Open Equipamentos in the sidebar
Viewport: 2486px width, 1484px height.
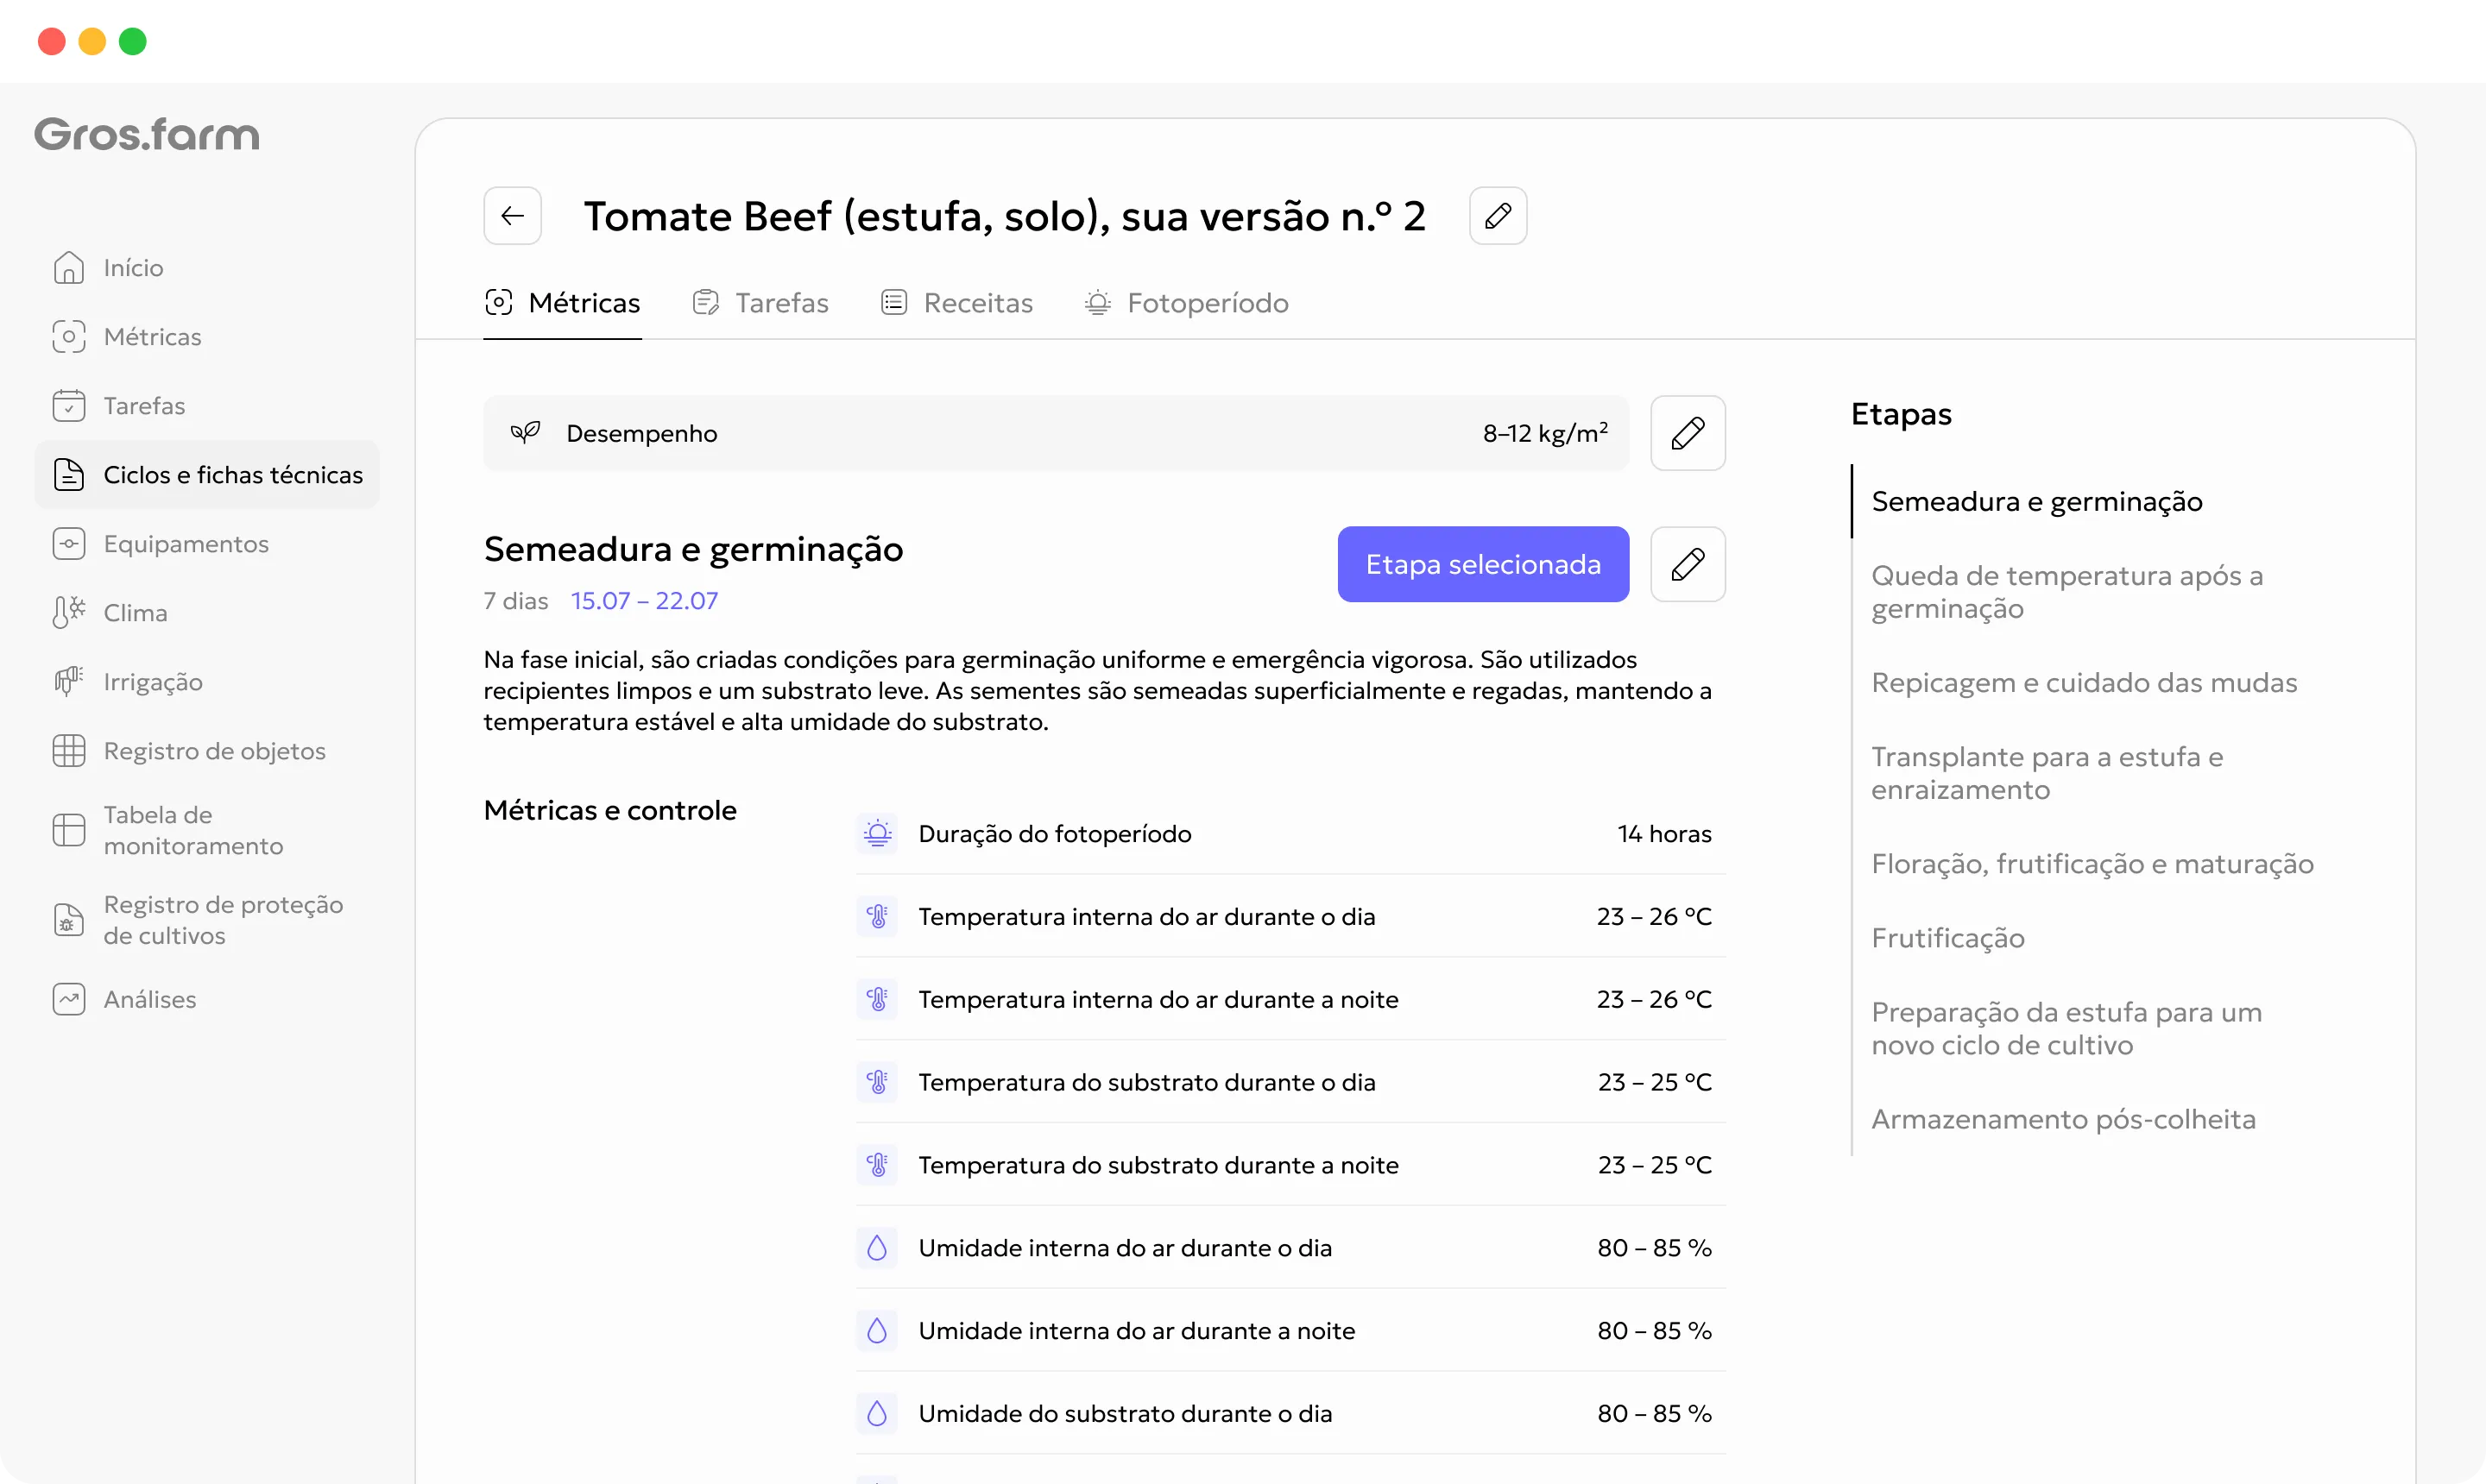(207, 544)
